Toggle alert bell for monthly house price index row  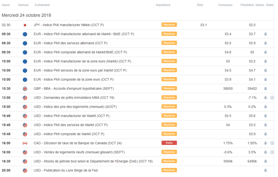[x=265, y=107]
